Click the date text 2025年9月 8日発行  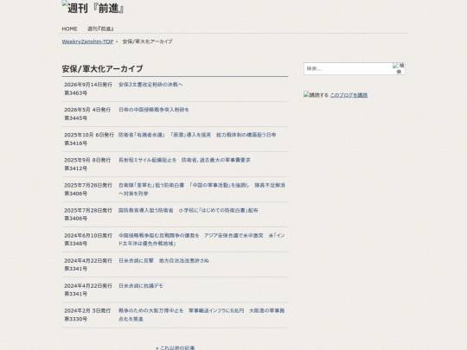click(87, 160)
